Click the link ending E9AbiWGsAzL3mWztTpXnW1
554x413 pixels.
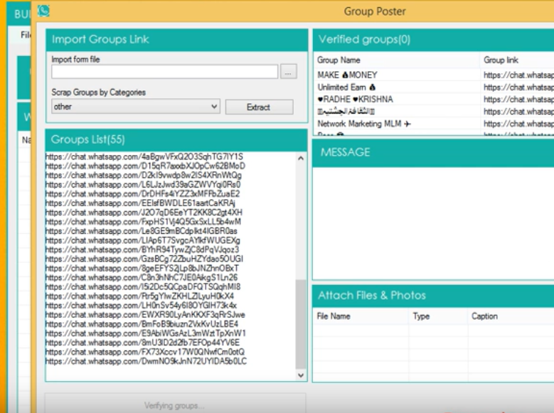click(x=146, y=333)
